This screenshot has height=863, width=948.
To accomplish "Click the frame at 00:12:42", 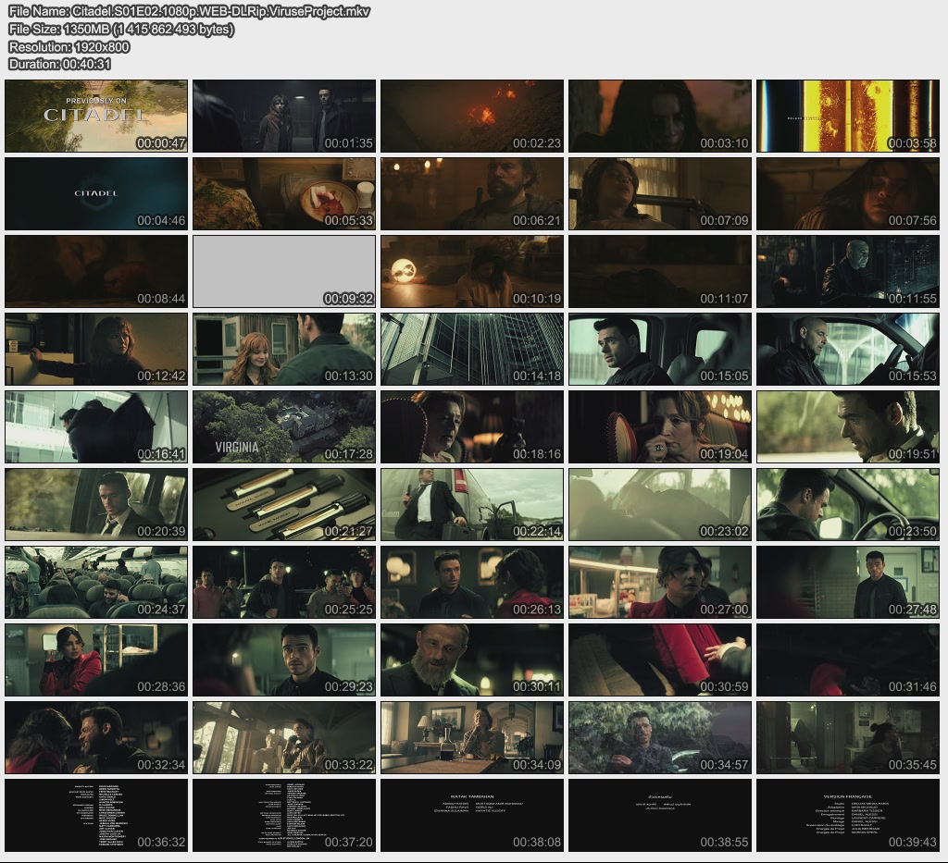I will pyautogui.click(x=96, y=349).
